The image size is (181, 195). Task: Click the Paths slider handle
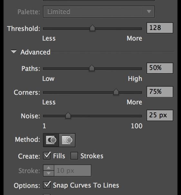92,68
